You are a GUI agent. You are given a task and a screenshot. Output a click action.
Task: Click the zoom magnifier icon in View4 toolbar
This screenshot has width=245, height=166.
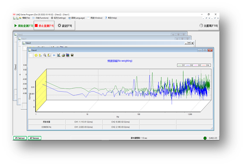click(x=45, y=55)
